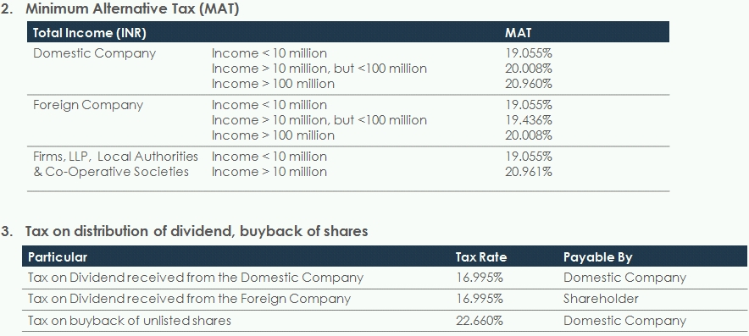749x336 pixels.
Task: Select the Total Income (INR) header cell
Action: click(x=89, y=33)
